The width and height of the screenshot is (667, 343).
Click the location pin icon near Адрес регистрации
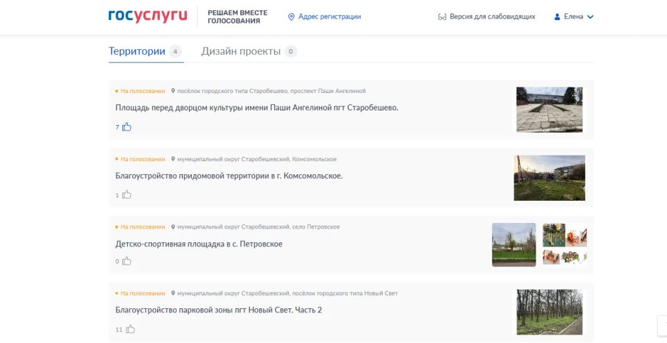(x=291, y=17)
